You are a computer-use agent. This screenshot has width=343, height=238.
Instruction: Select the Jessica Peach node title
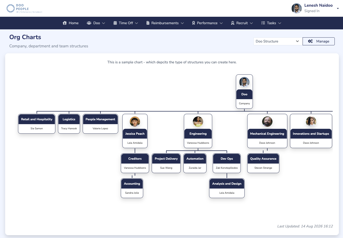(x=135, y=134)
